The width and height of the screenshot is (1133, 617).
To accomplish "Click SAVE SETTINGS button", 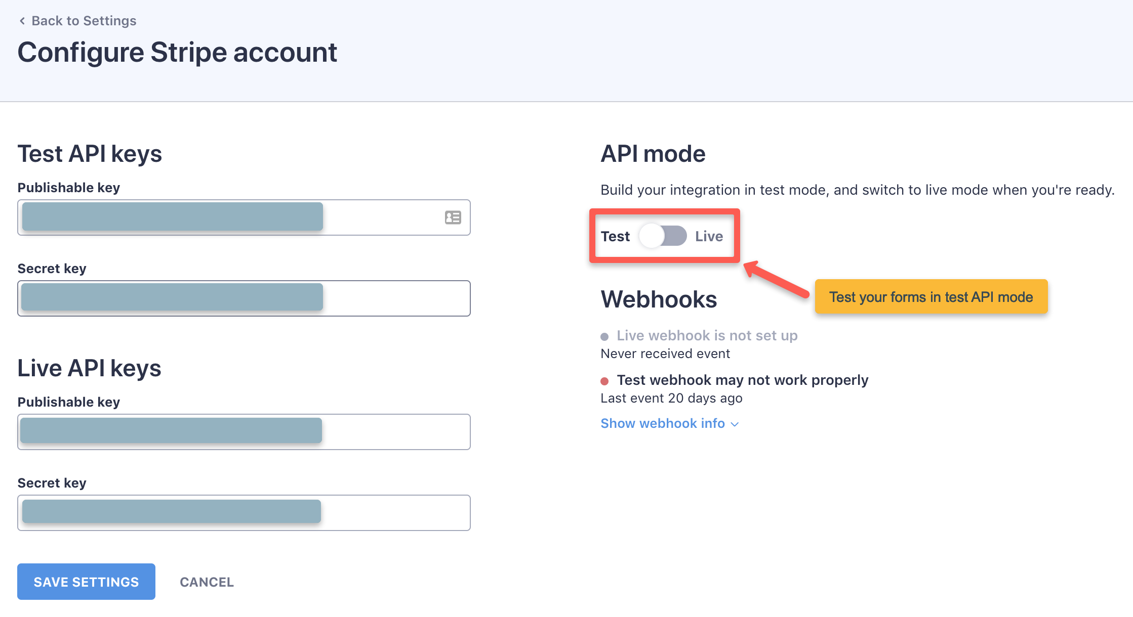I will (87, 582).
